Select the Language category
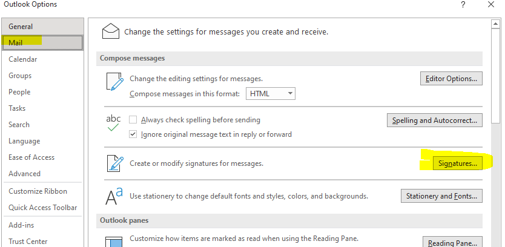Screen dimensions: 505x247 pyautogui.click(x=42, y=141)
